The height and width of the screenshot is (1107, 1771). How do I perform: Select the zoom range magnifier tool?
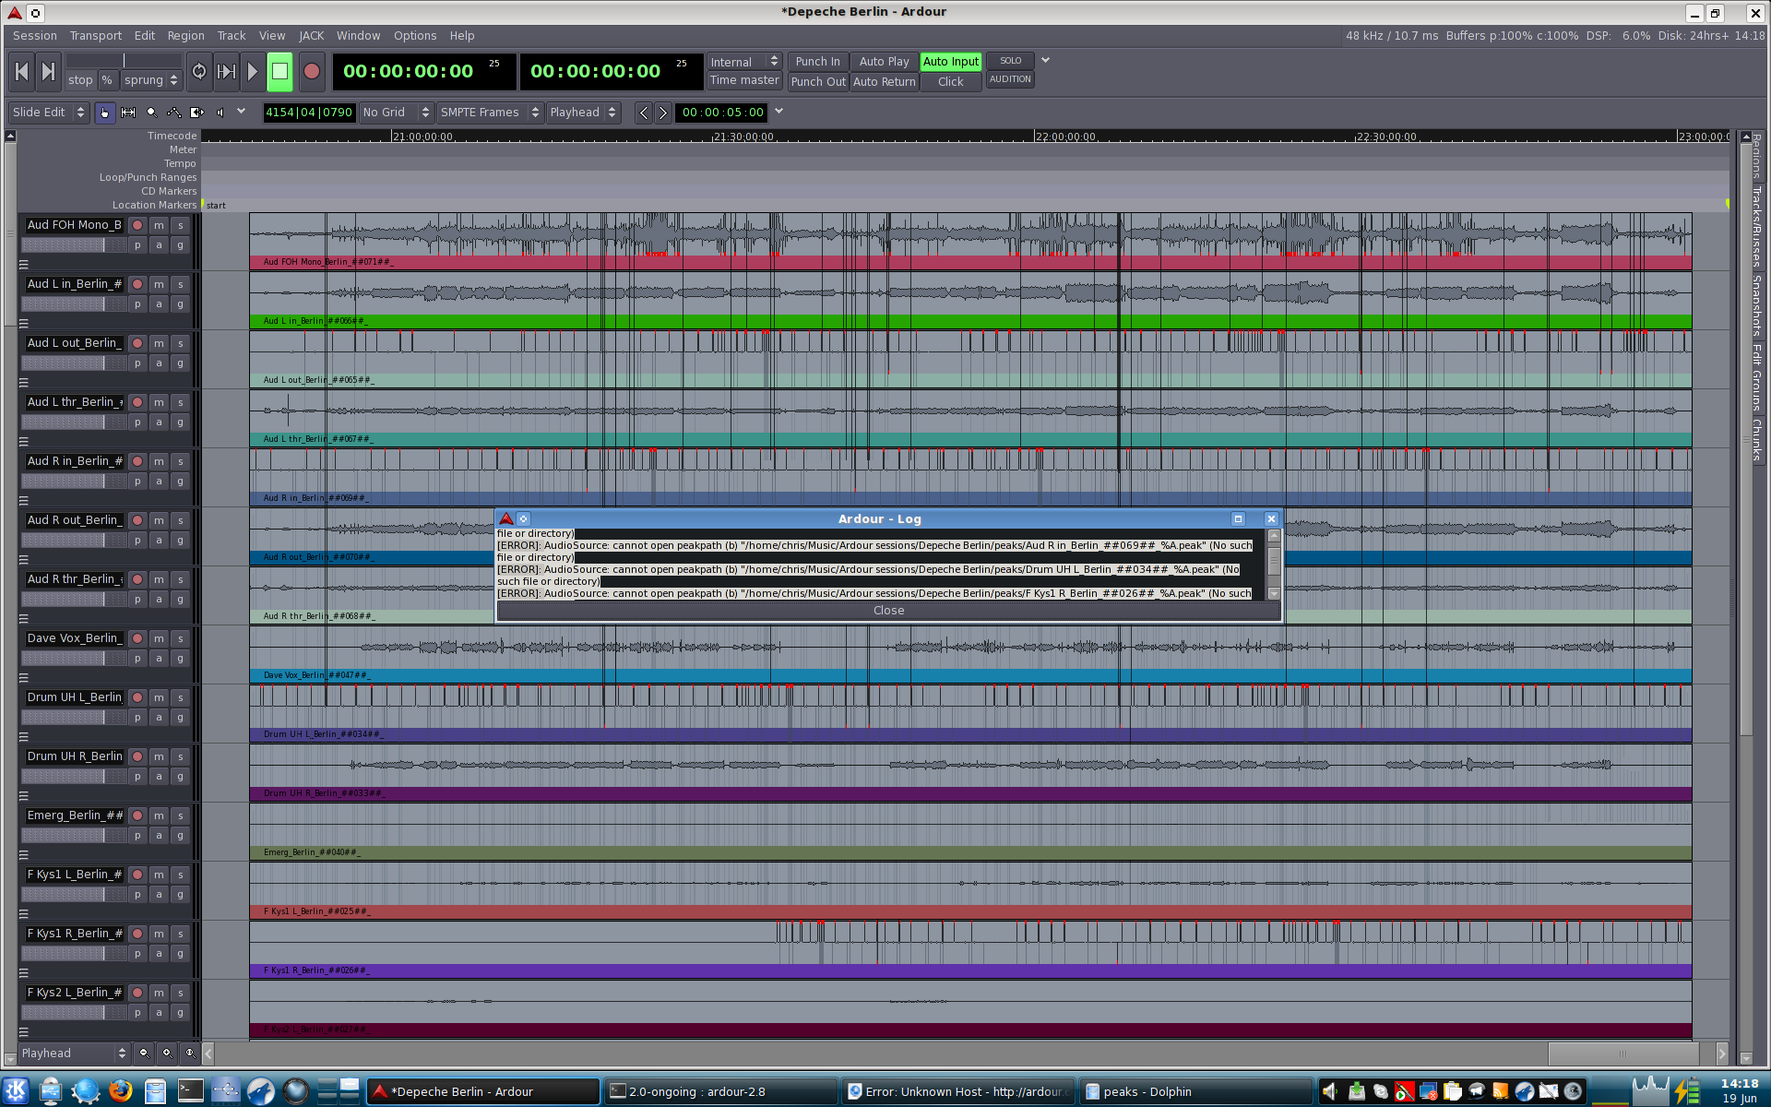[x=151, y=113]
